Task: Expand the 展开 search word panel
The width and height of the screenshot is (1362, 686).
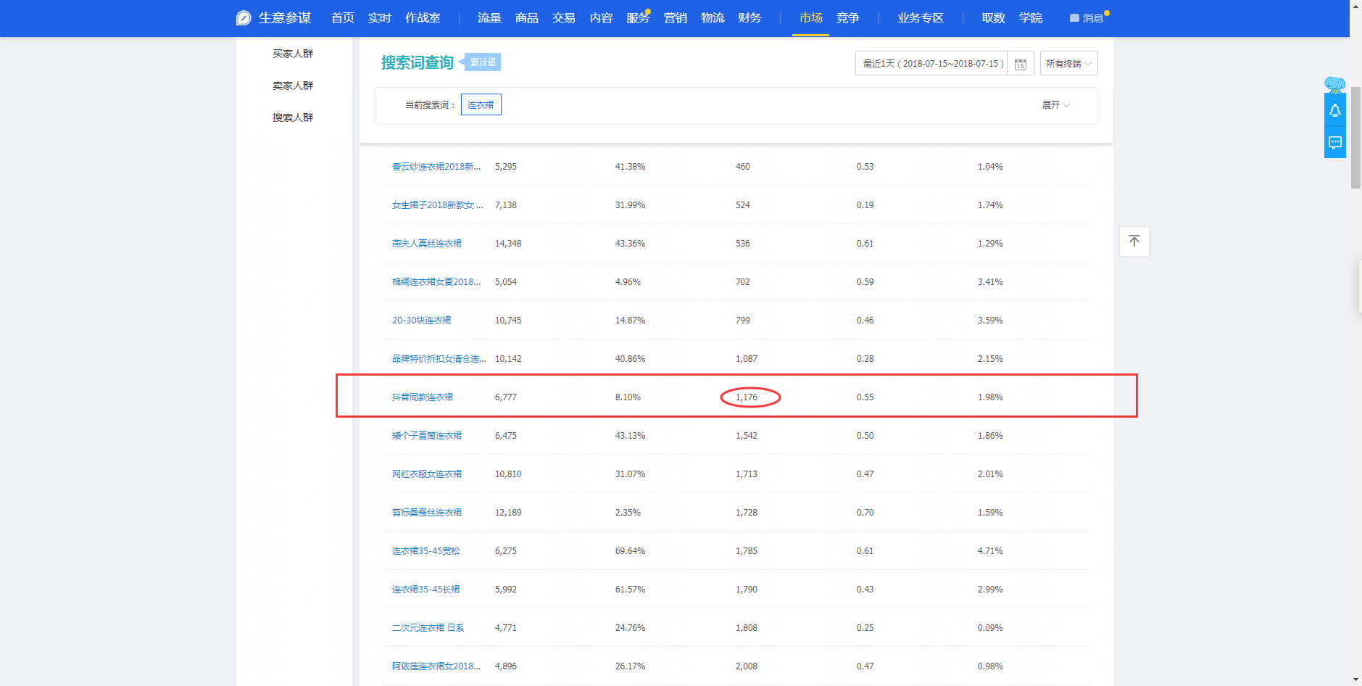Action: (1056, 105)
